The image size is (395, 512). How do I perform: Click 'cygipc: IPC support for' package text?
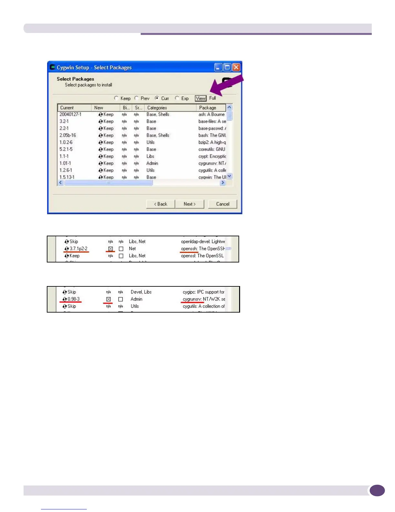click(204, 292)
